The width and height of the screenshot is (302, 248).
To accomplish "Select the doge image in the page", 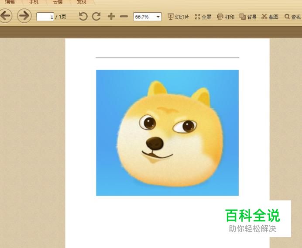I will click(x=168, y=133).
